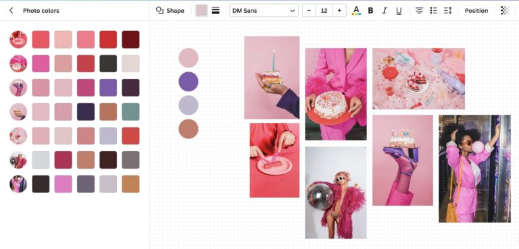Increase font size with plus button
Viewport: 519px width, 249px height.
point(339,11)
